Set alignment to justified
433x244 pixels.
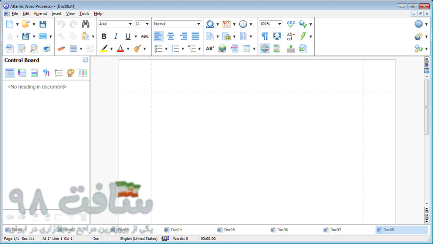coord(195,36)
